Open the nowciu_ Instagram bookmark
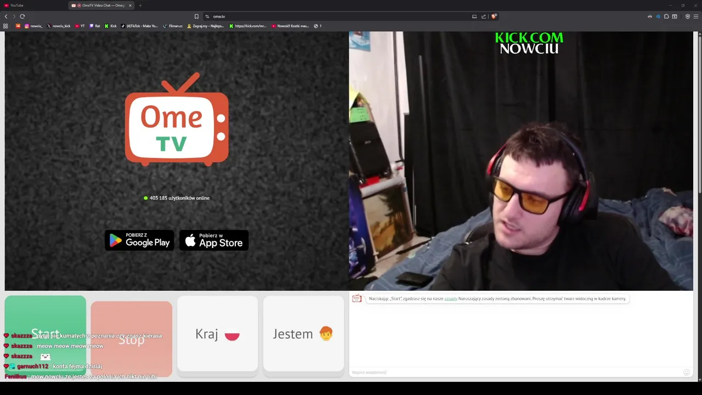This screenshot has width=702, height=395. 33,26
